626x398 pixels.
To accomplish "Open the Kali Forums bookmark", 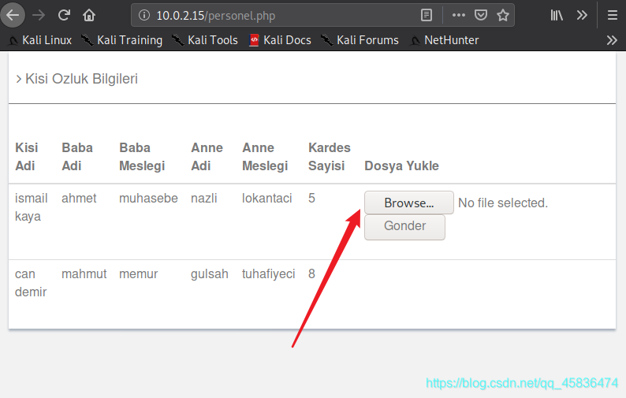I will [x=360, y=40].
